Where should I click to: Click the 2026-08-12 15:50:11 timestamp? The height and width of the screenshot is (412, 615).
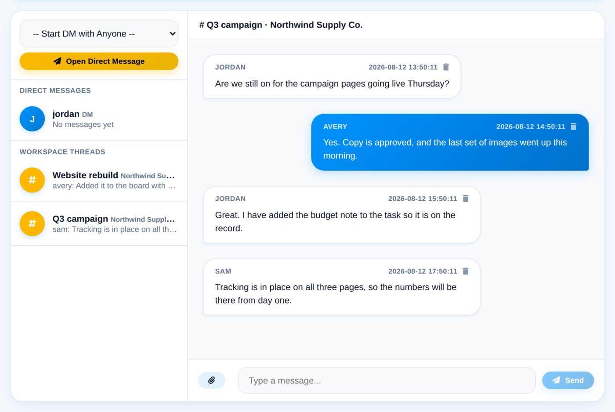(423, 198)
